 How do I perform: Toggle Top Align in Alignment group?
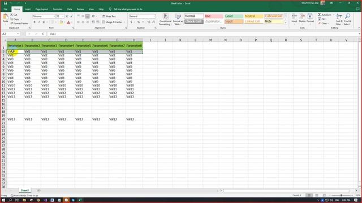click(78, 16)
